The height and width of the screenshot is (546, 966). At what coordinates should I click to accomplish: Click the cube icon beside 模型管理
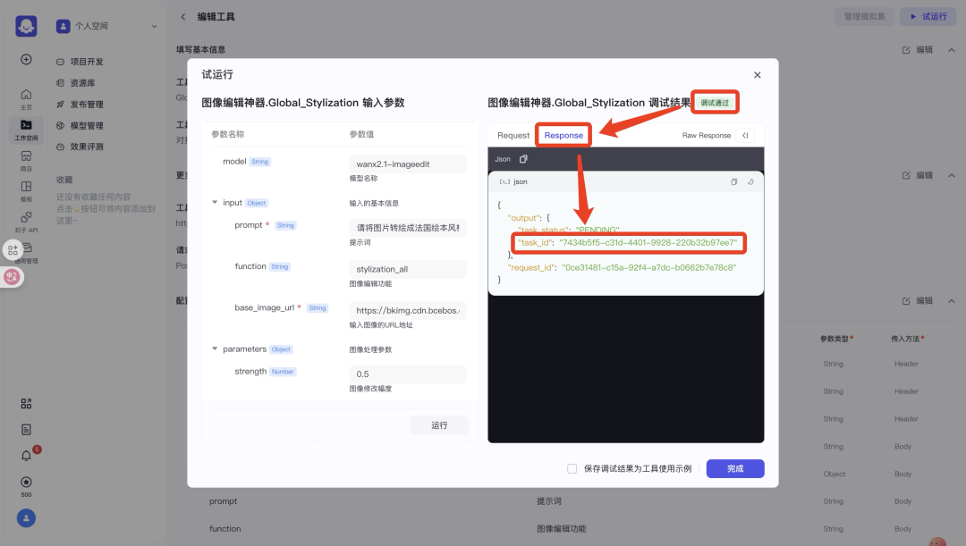coord(61,126)
